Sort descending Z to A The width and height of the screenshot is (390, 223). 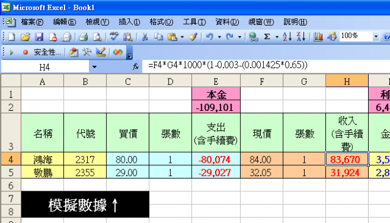point(301,37)
